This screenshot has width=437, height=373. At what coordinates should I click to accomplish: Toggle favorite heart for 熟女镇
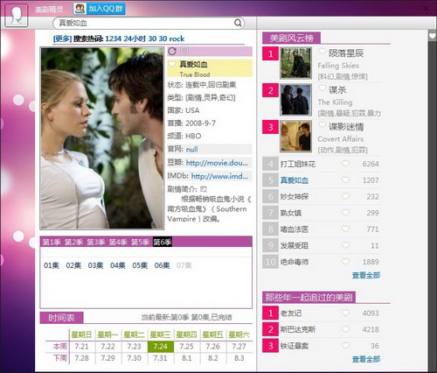[345, 213]
